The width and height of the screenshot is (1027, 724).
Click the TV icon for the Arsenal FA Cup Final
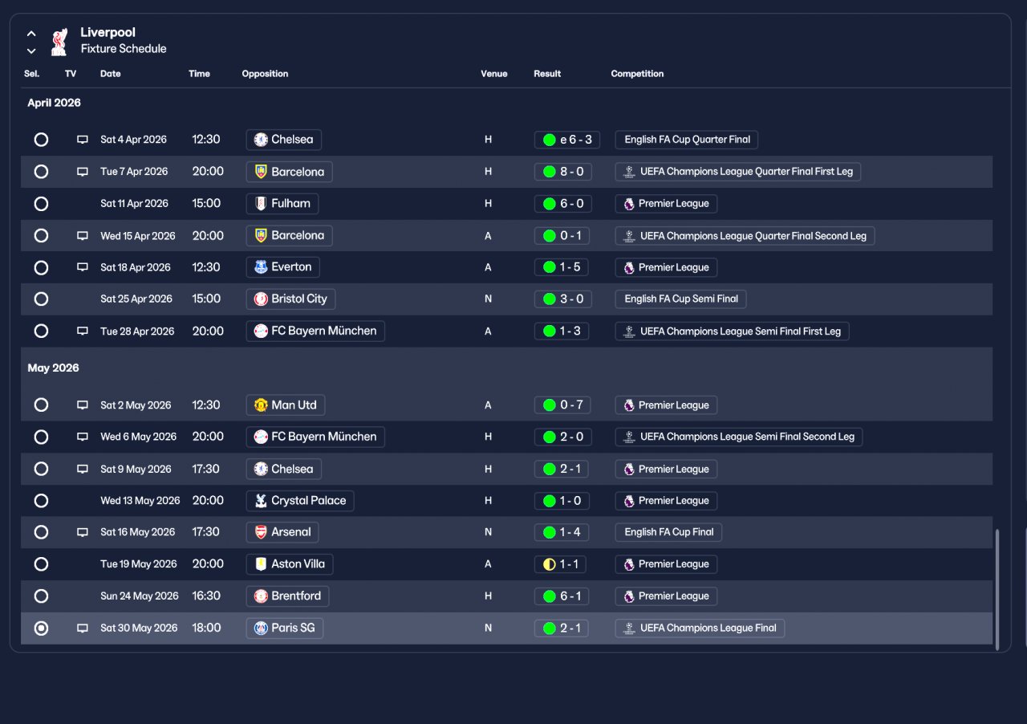coord(82,532)
